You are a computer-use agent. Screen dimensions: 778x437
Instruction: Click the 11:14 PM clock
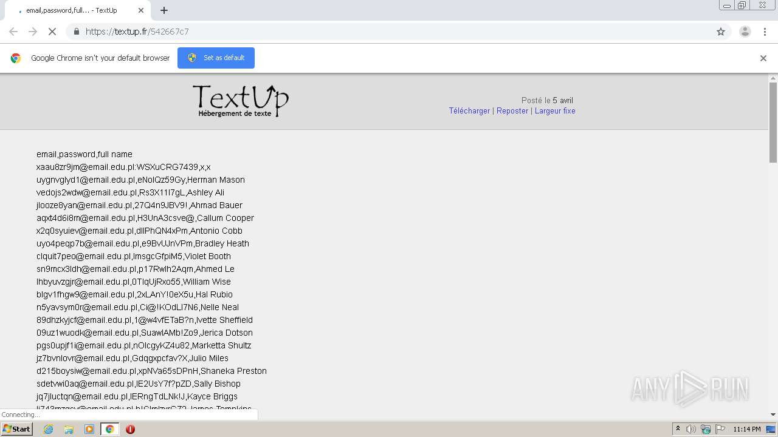pyautogui.click(x=747, y=429)
